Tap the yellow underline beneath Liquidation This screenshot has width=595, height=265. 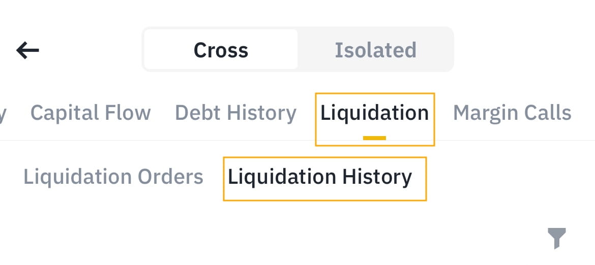point(374,138)
